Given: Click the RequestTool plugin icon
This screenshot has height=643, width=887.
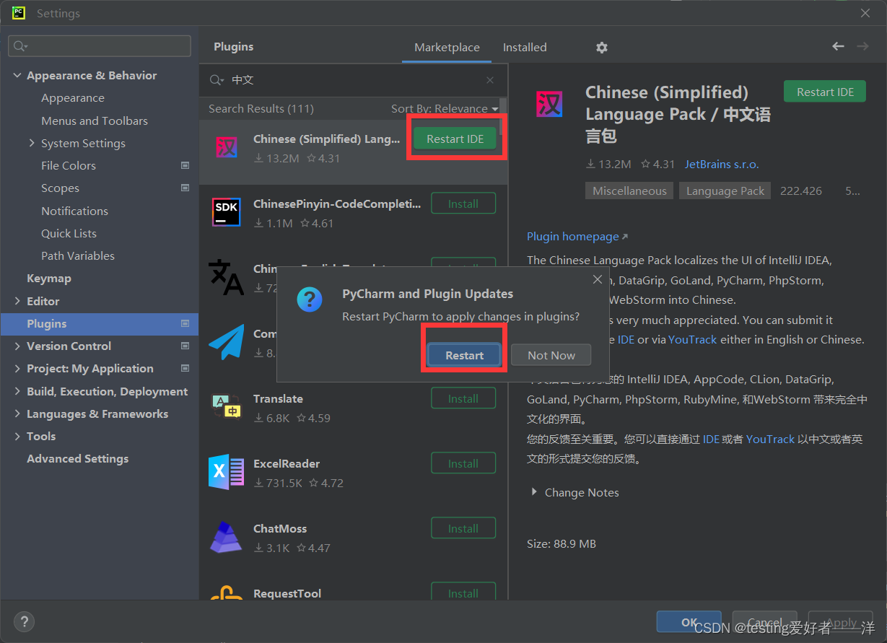Looking at the screenshot, I should [x=226, y=595].
